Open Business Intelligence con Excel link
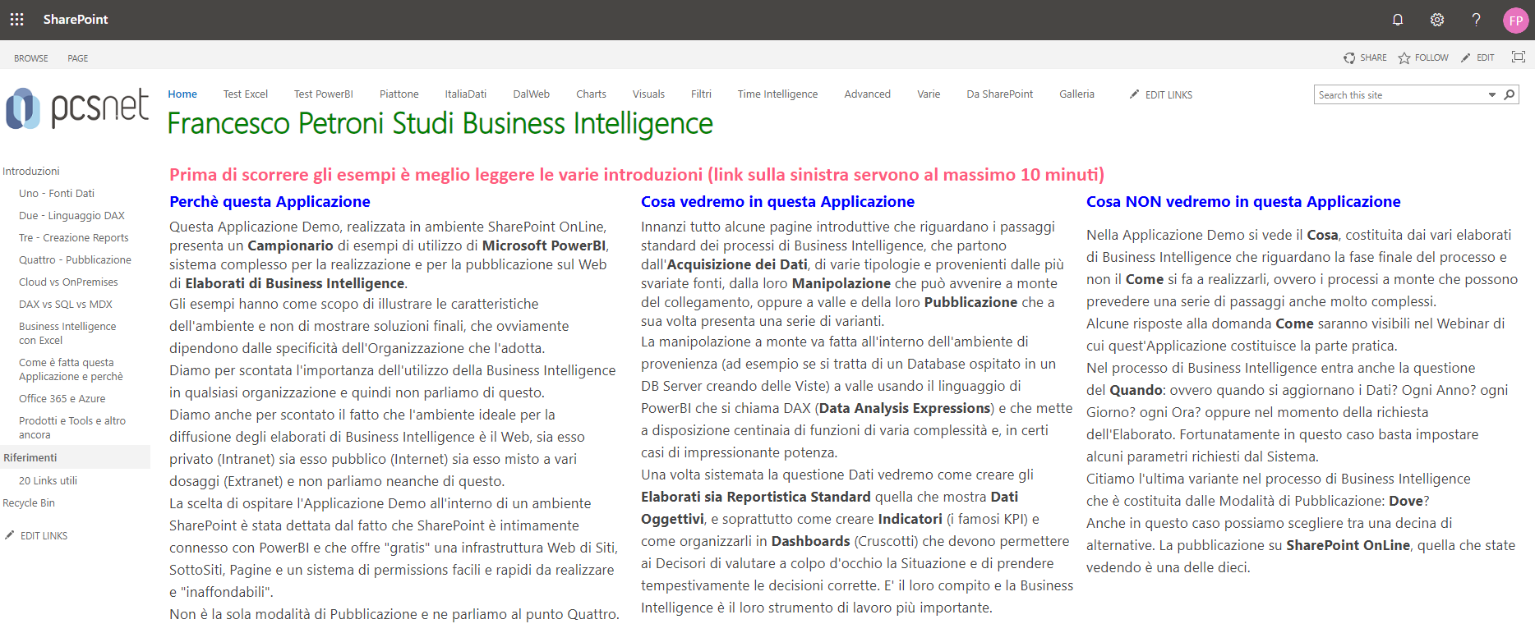 pos(67,333)
